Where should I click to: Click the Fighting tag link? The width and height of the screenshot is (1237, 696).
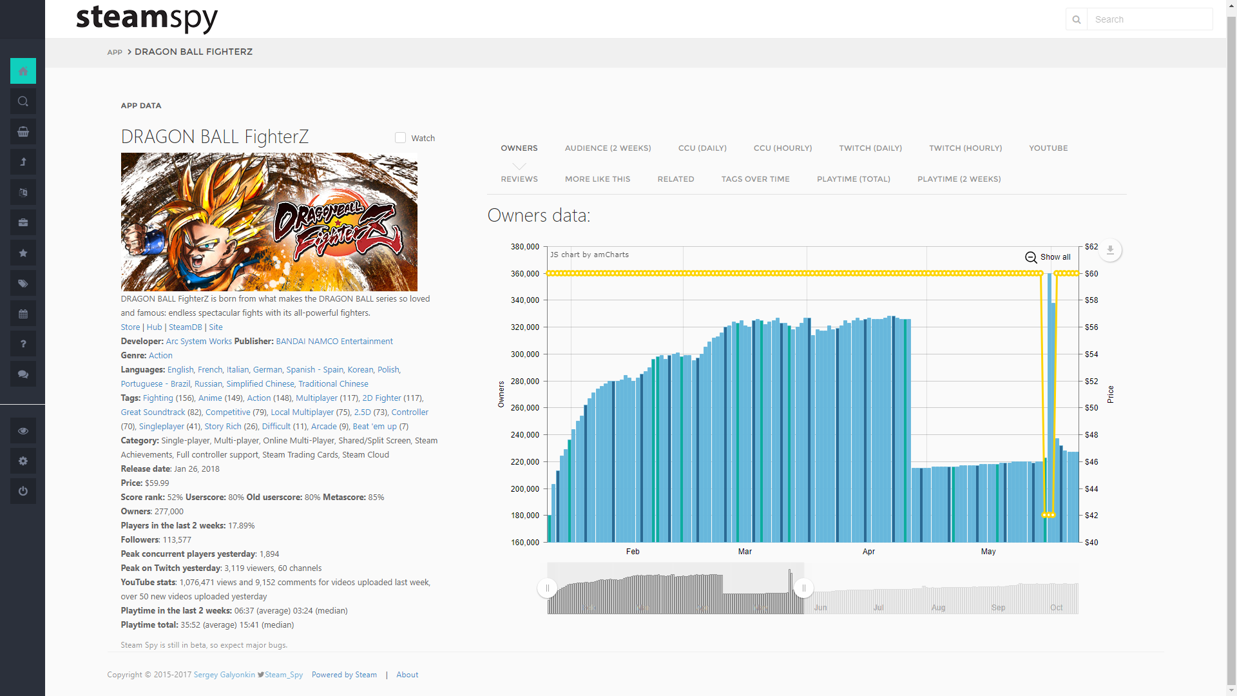158,398
